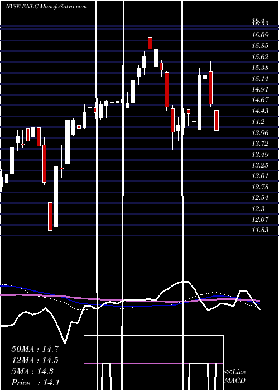Click the 12MA : 14.5 readout
Viewport: 279px width, 391px height.
point(35,360)
